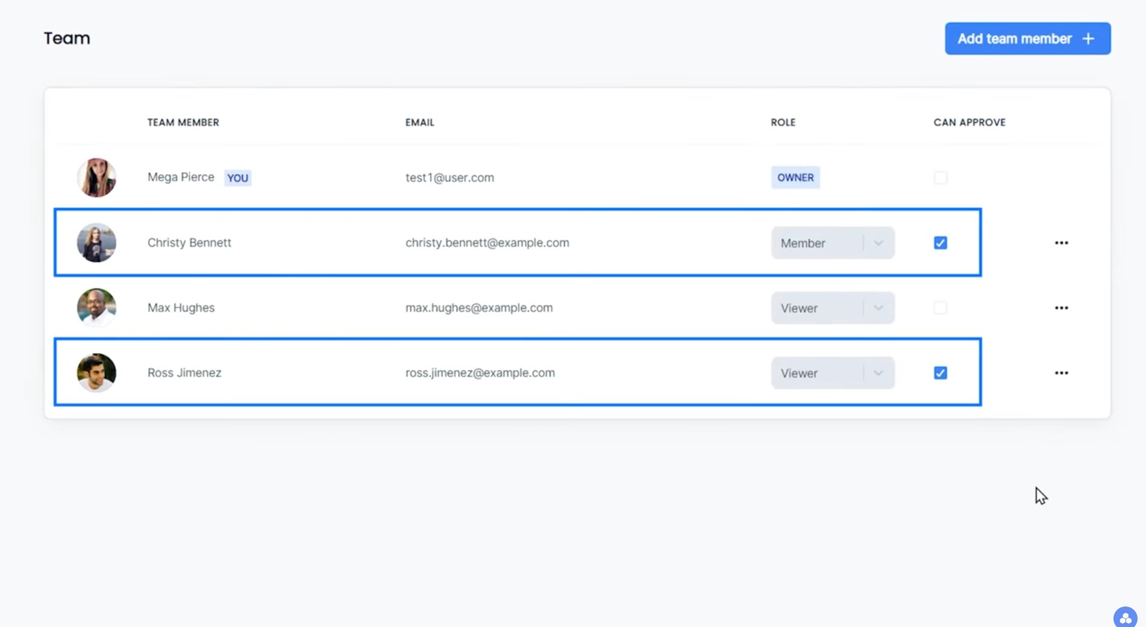Viewport: 1146px width, 627px height.
Task: Expand Christy Bennett's Member role dropdown
Action: (833, 243)
